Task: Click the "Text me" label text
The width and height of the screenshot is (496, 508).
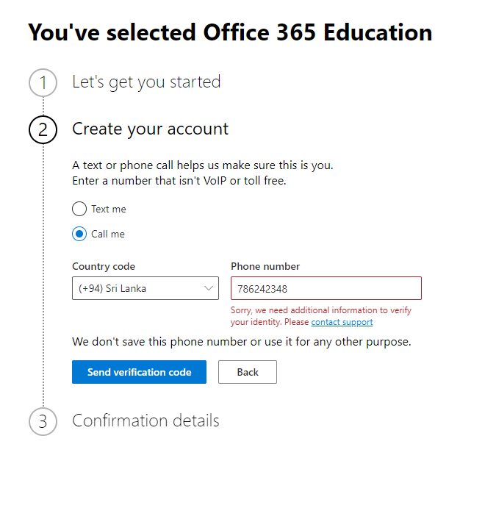Action: [109, 209]
